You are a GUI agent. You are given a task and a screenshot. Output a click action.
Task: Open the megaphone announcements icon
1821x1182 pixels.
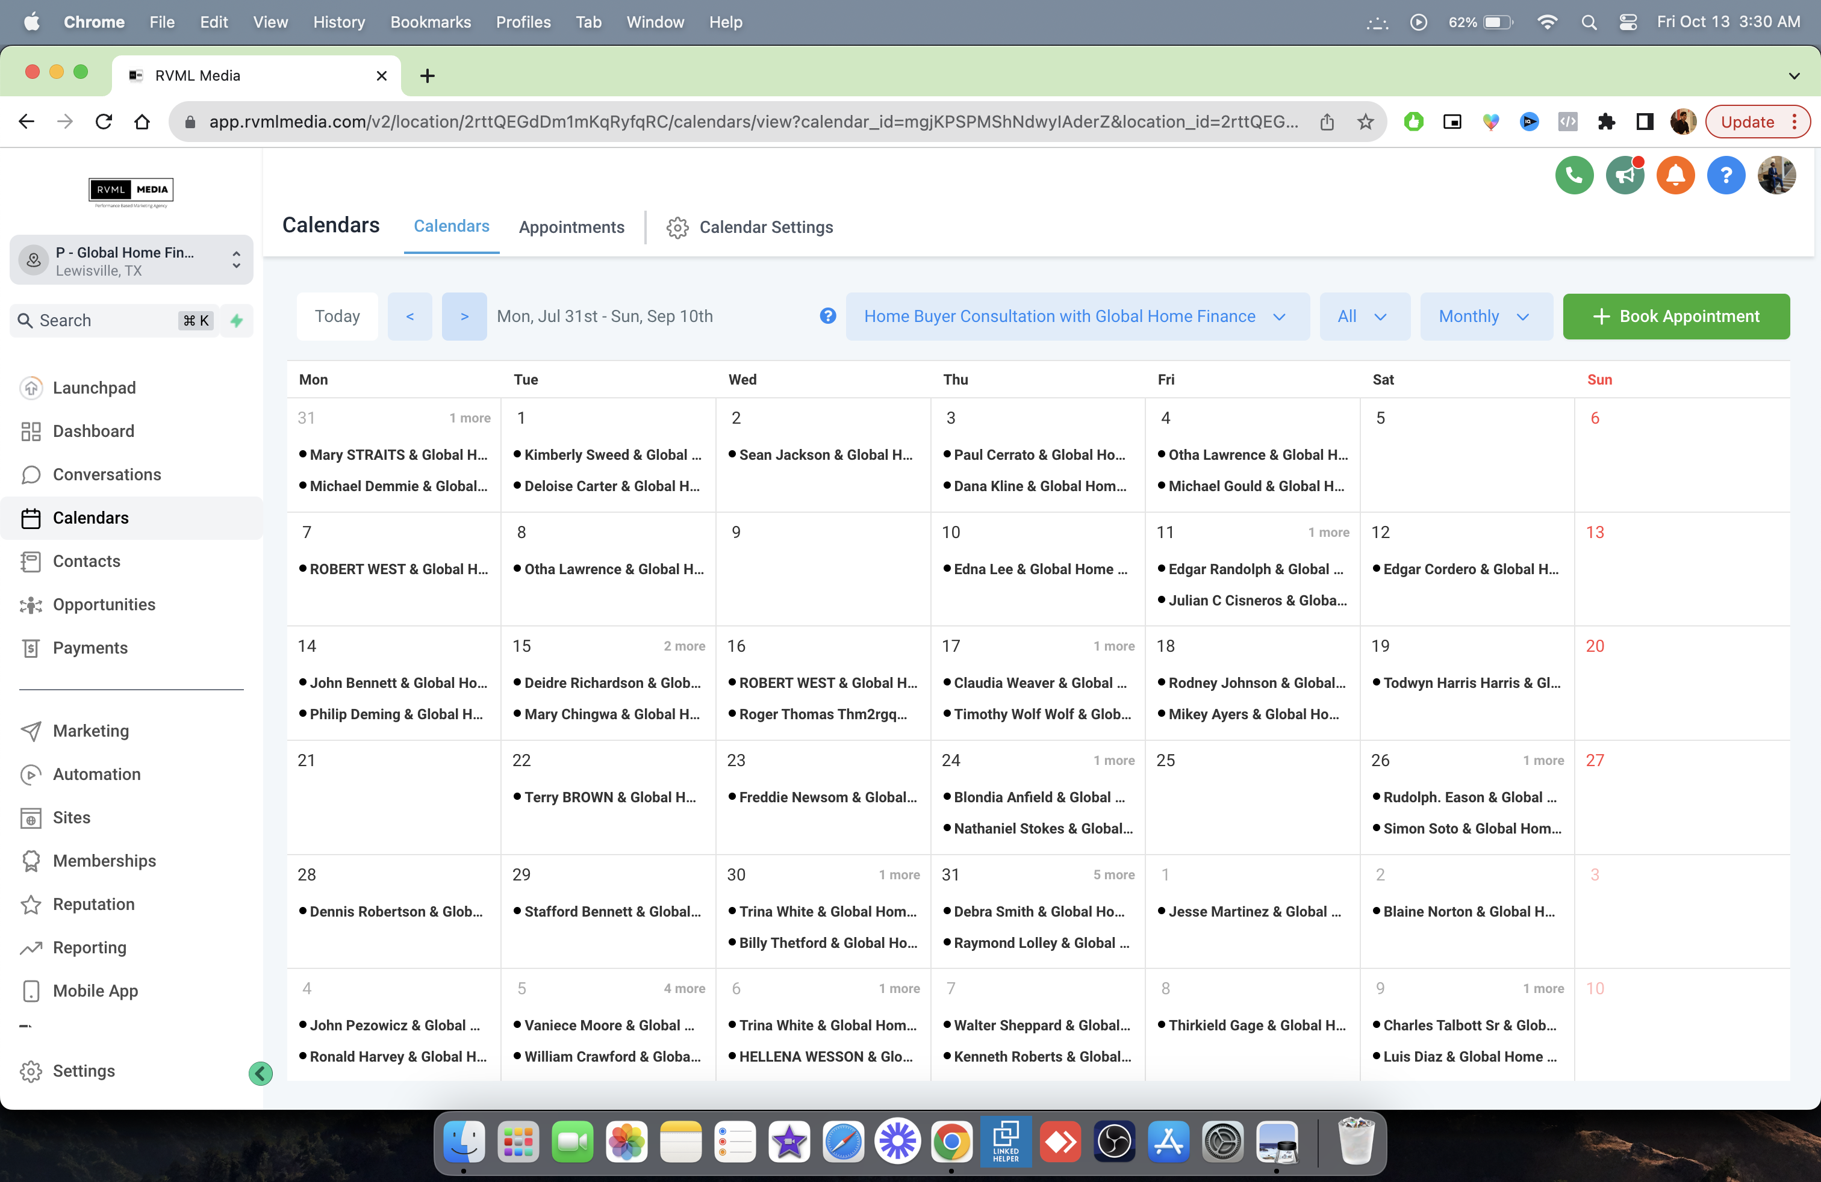tap(1624, 176)
